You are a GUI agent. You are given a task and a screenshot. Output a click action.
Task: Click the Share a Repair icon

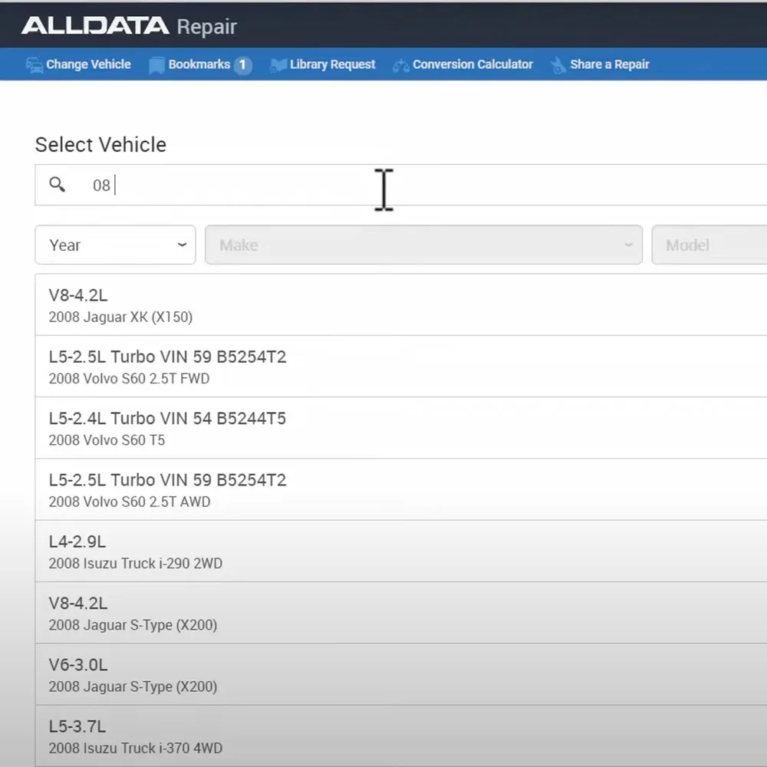coord(557,64)
